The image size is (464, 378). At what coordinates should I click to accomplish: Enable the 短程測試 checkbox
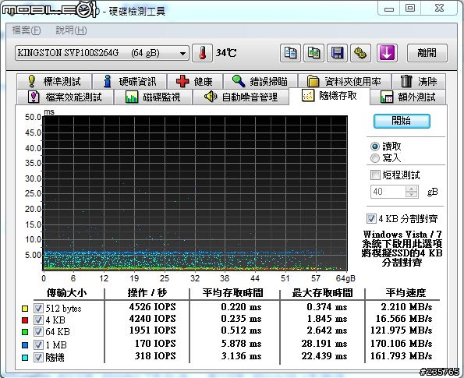[x=375, y=175]
